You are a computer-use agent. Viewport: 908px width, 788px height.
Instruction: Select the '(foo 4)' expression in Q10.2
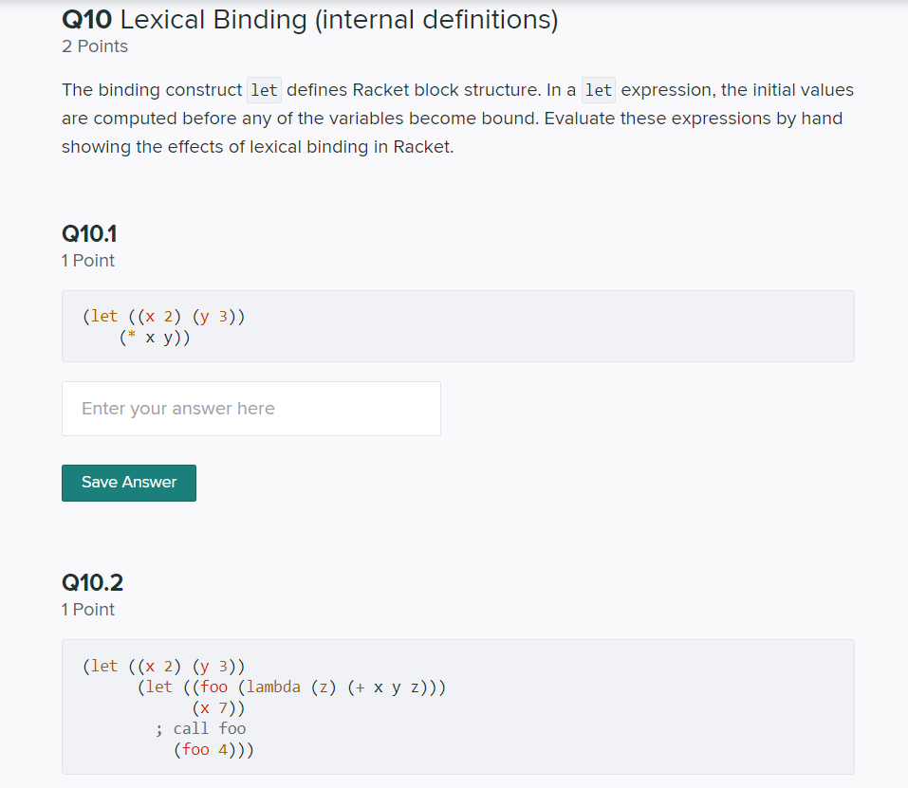[x=204, y=749]
